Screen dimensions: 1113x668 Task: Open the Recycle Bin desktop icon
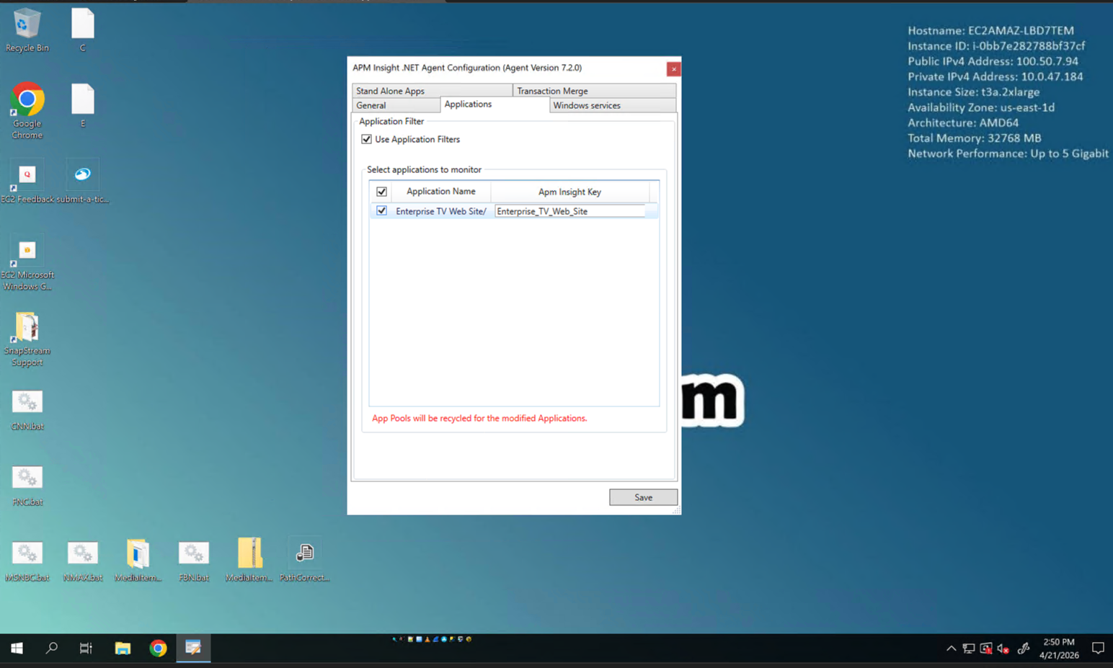[x=27, y=25]
